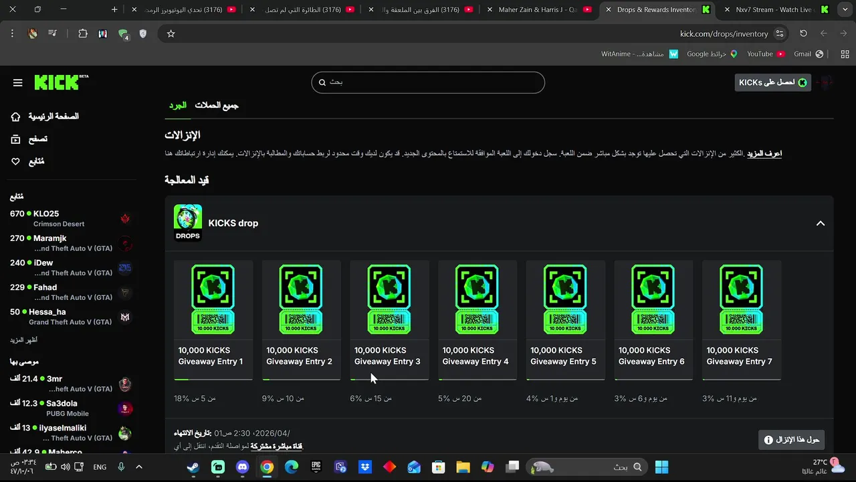This screenshot has width=856, height=482.
Task: Click Giveaway Entry 1 progress bar
Action: pyautogui.click(x=213, y=380)
